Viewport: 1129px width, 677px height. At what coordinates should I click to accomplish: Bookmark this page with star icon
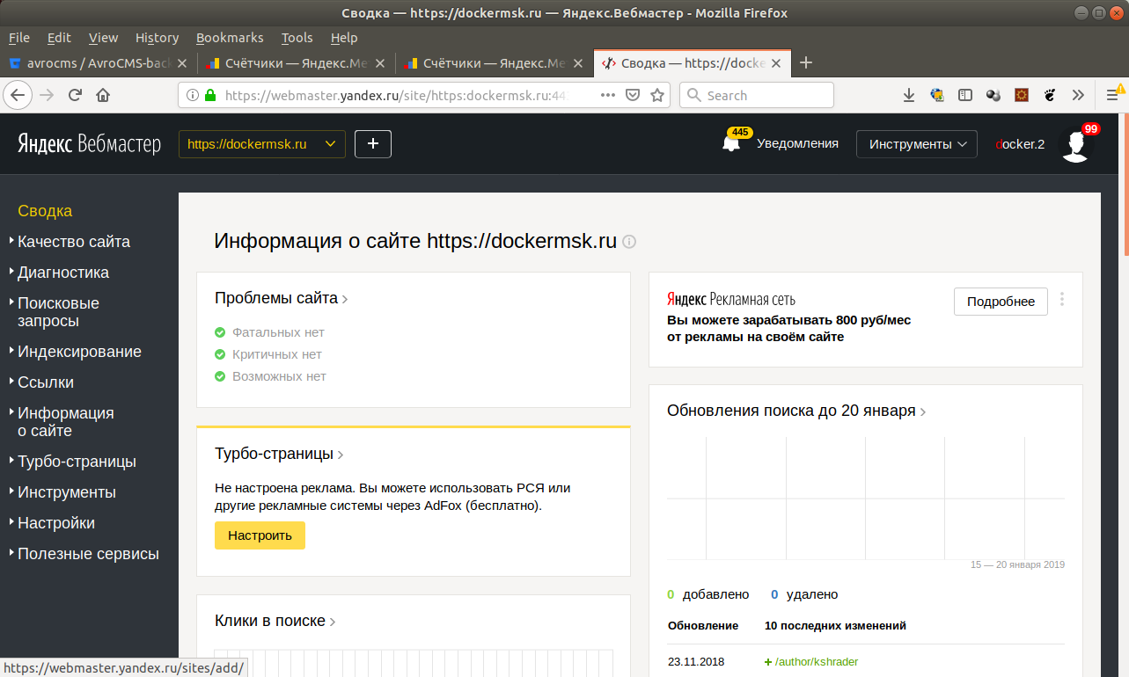click(x=656, y=95)
